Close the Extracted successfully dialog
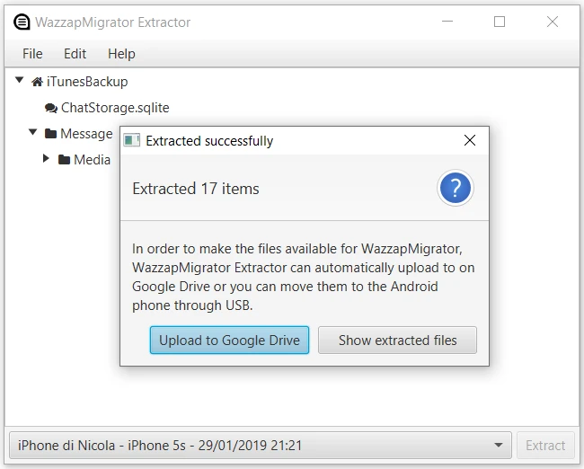The height and width of the screenshot is (469, 584). pos(470,140)
